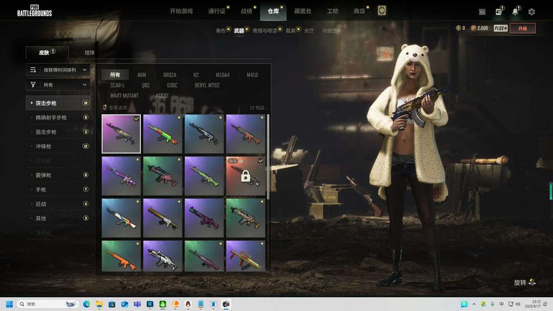Image resolution: width=553 pixels, height=311 pixels.
Task: Click the rotate icon next to 旋转
Action: click(x=532, y=282)
